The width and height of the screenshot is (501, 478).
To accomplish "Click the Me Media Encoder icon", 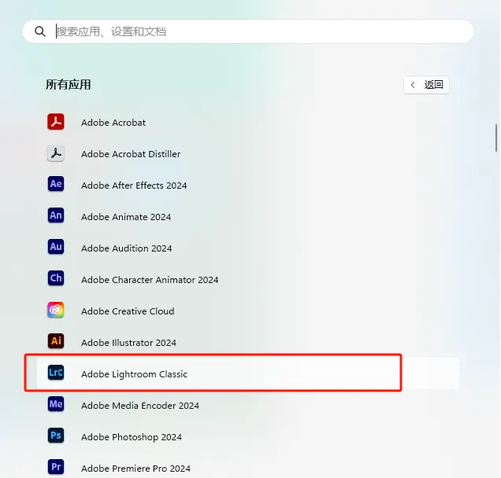I will pos(56,404).
